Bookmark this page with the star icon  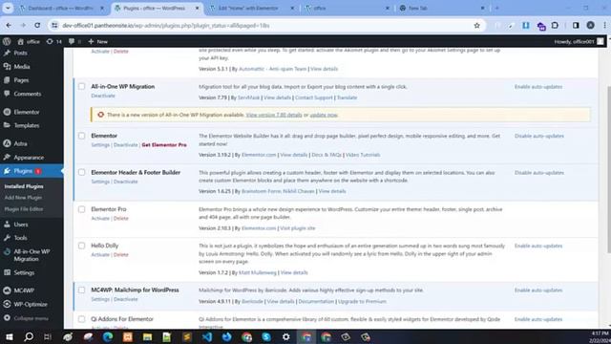(x=477, y=26)
